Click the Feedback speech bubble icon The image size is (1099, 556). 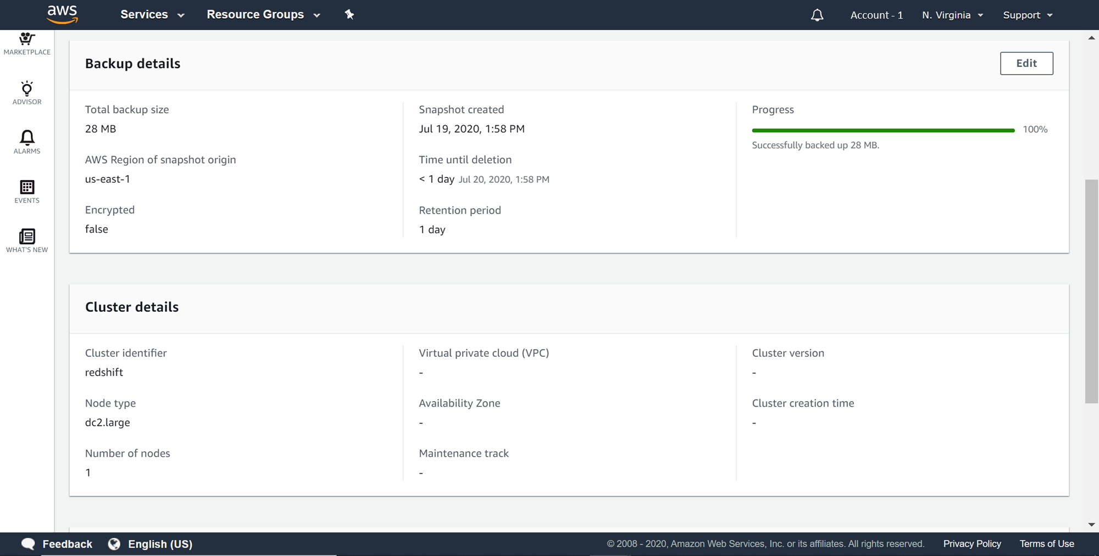pyautogui.click(x=28, y=544)
